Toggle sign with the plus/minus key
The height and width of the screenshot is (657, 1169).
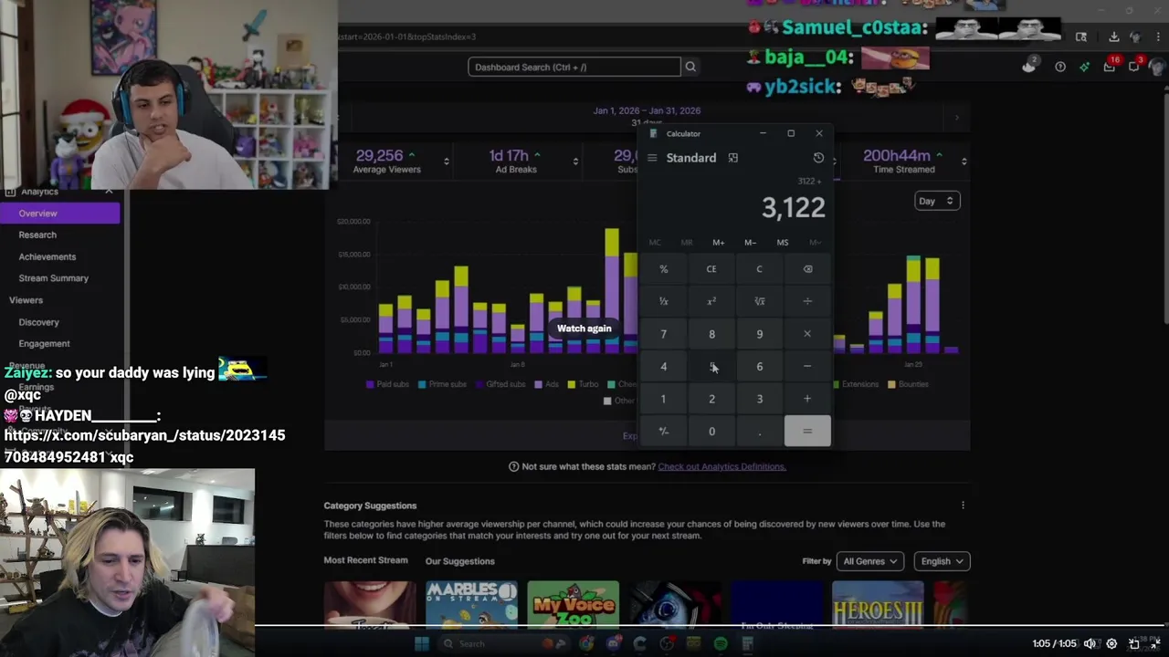pyautogui.click(x=664, y=432)
